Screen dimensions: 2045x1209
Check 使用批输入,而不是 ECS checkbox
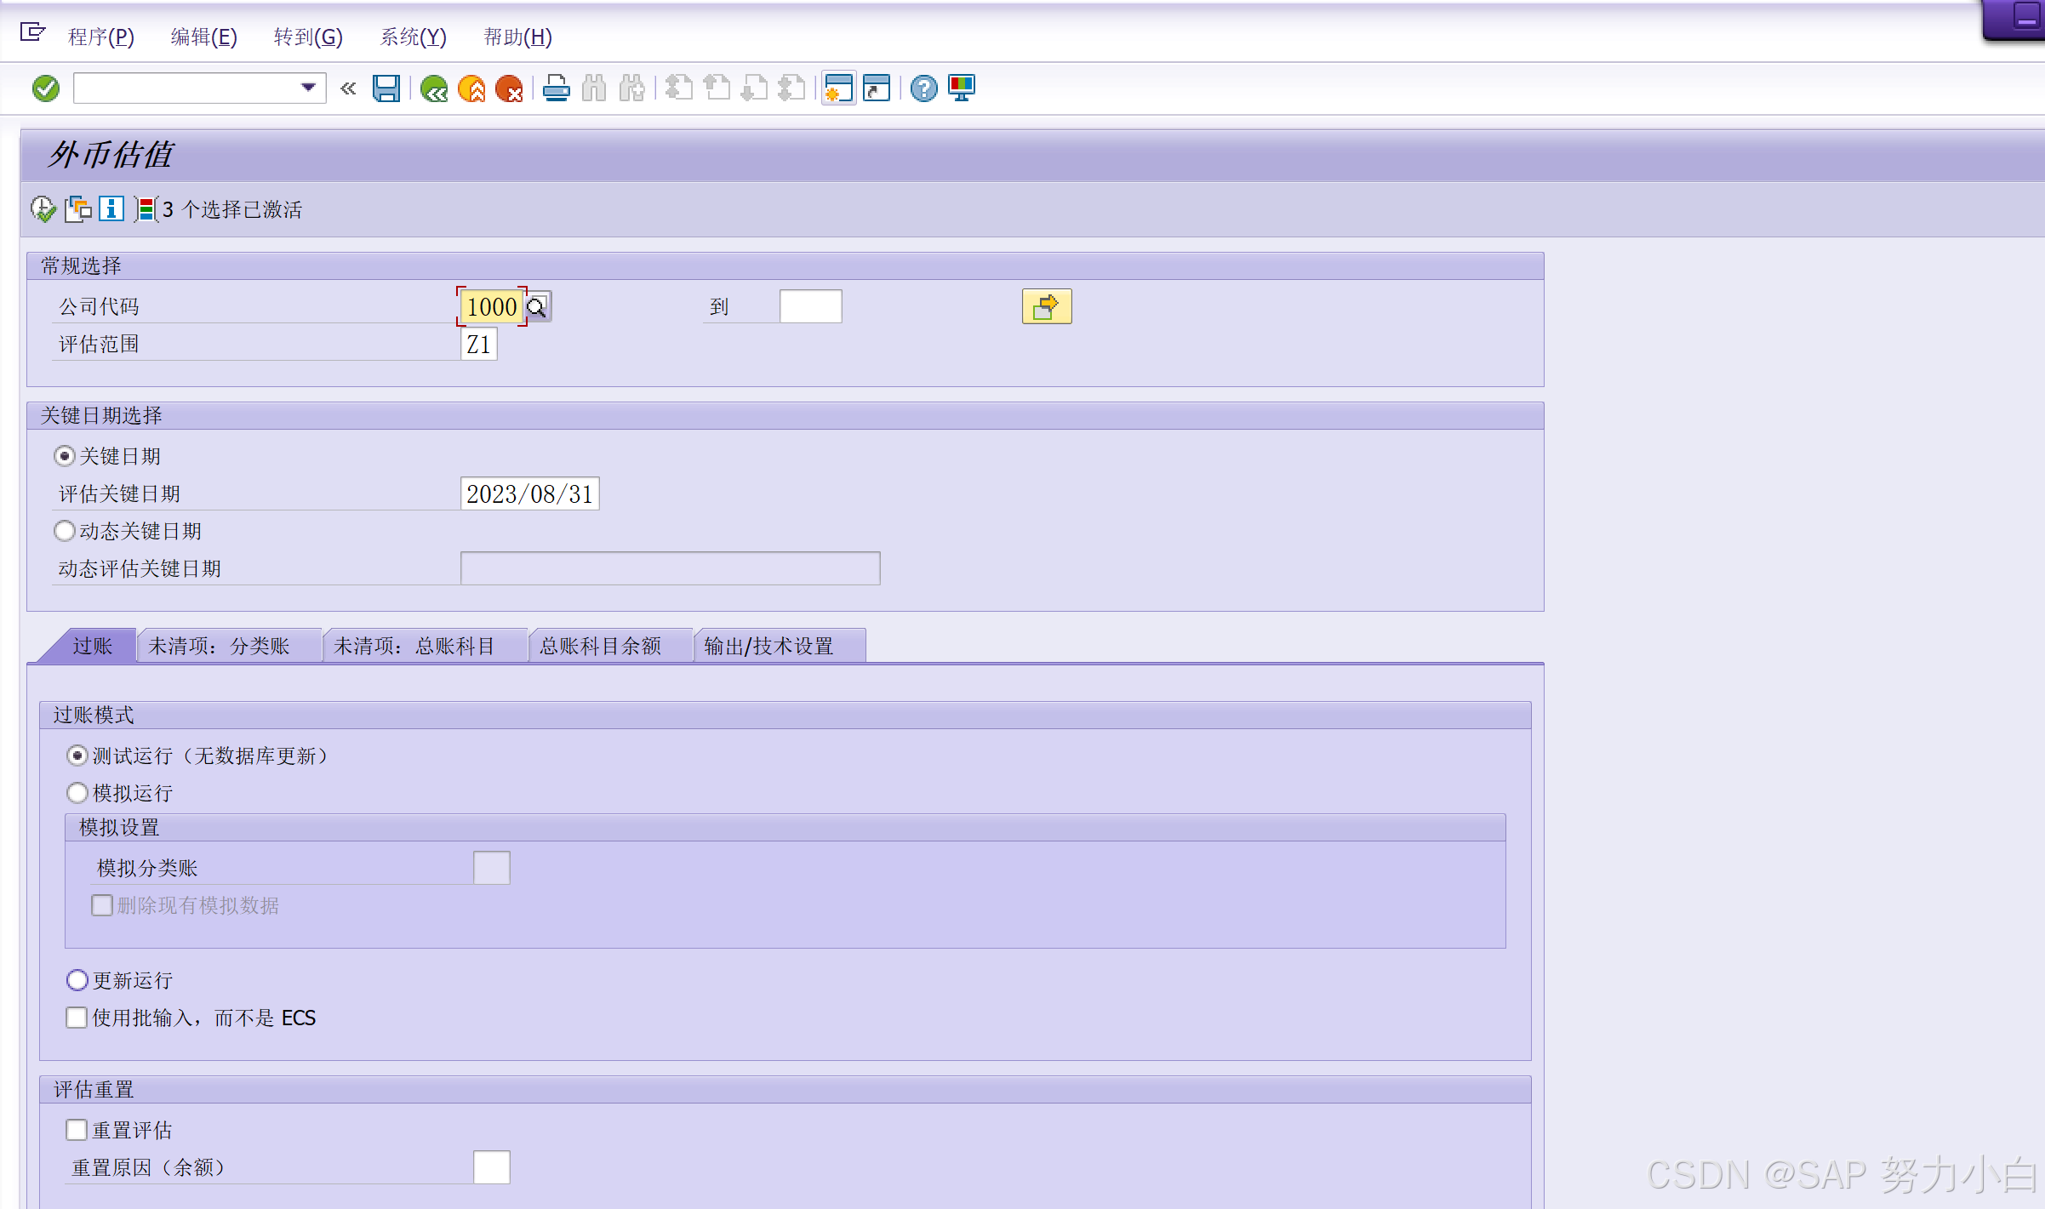[x=77, y=1018]
